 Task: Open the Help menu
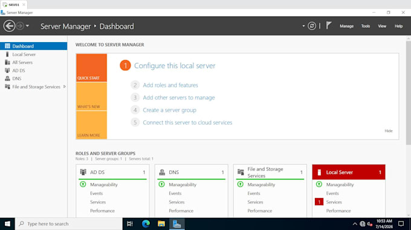(398, 26)
